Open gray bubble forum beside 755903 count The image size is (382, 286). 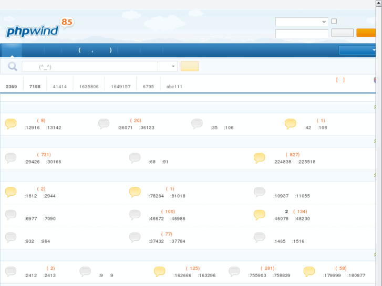[234, 271]
